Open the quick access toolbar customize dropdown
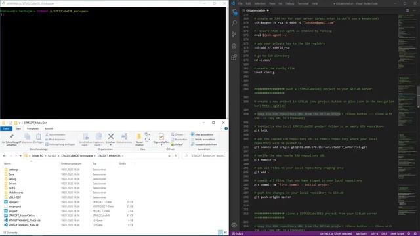The height and width of the screenshot is (236, 420). click(20, 123)
